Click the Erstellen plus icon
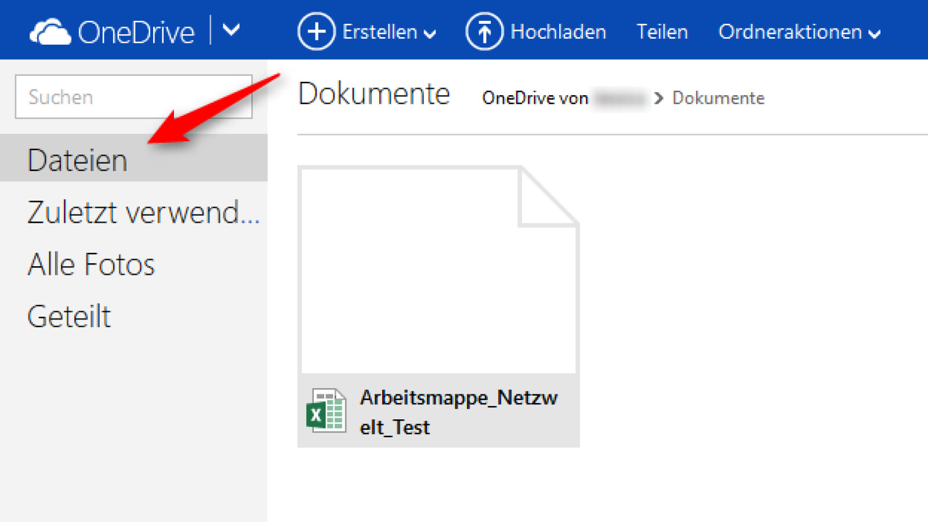Viewport: 928px width, 522px height. click(x=316, y=32)
